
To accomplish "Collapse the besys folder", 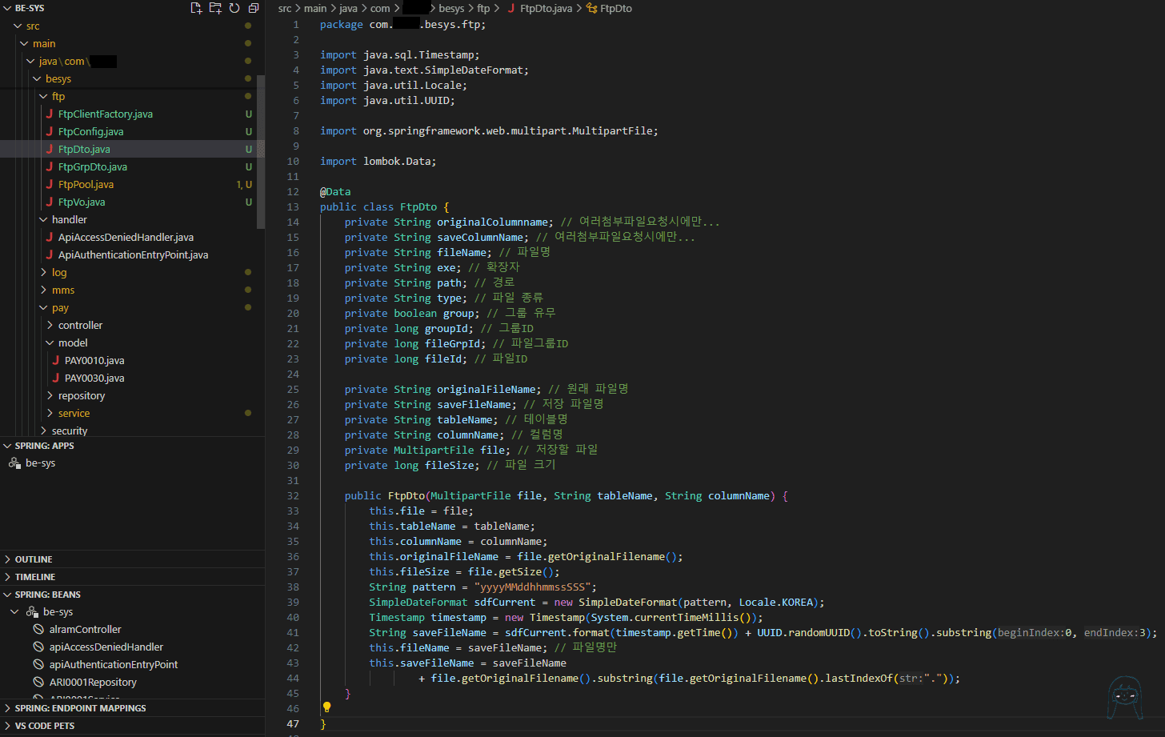I will (37, 79).
